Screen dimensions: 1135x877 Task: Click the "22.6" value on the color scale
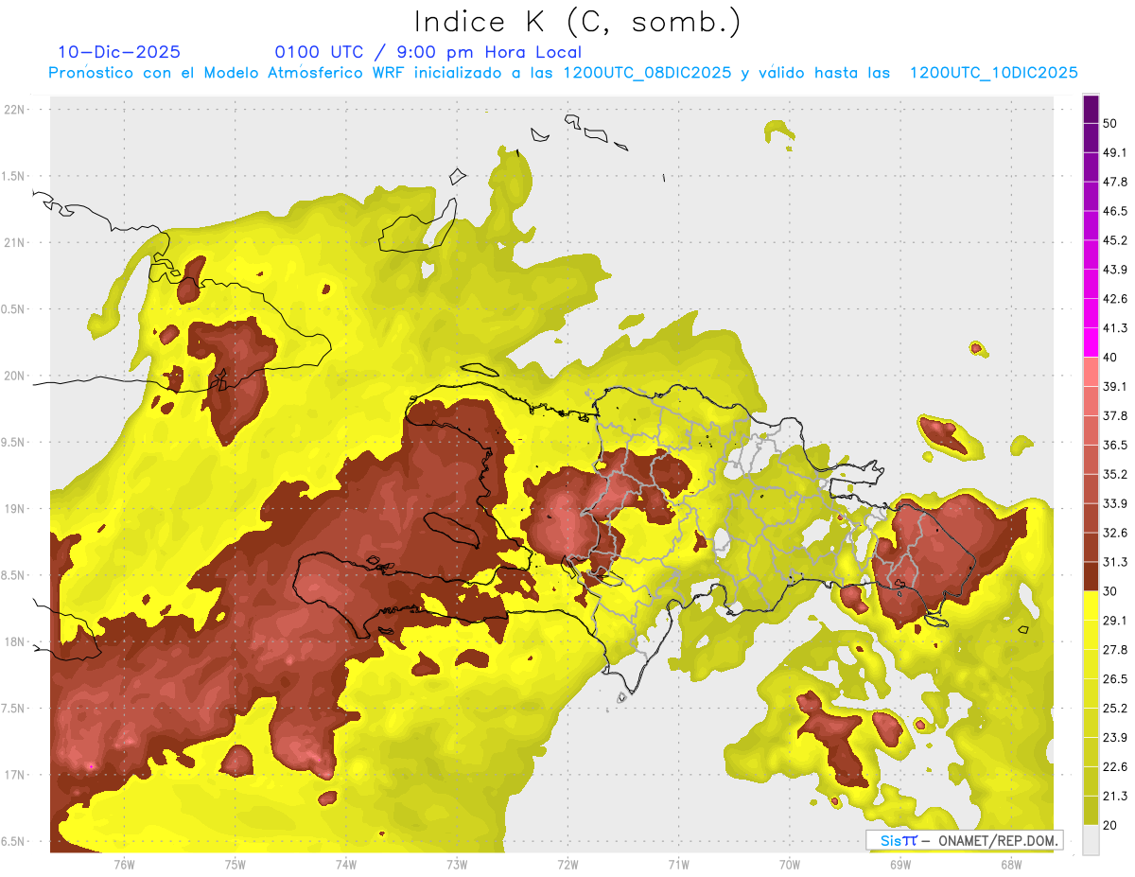pyautogui.click(x=1115, y=767)
